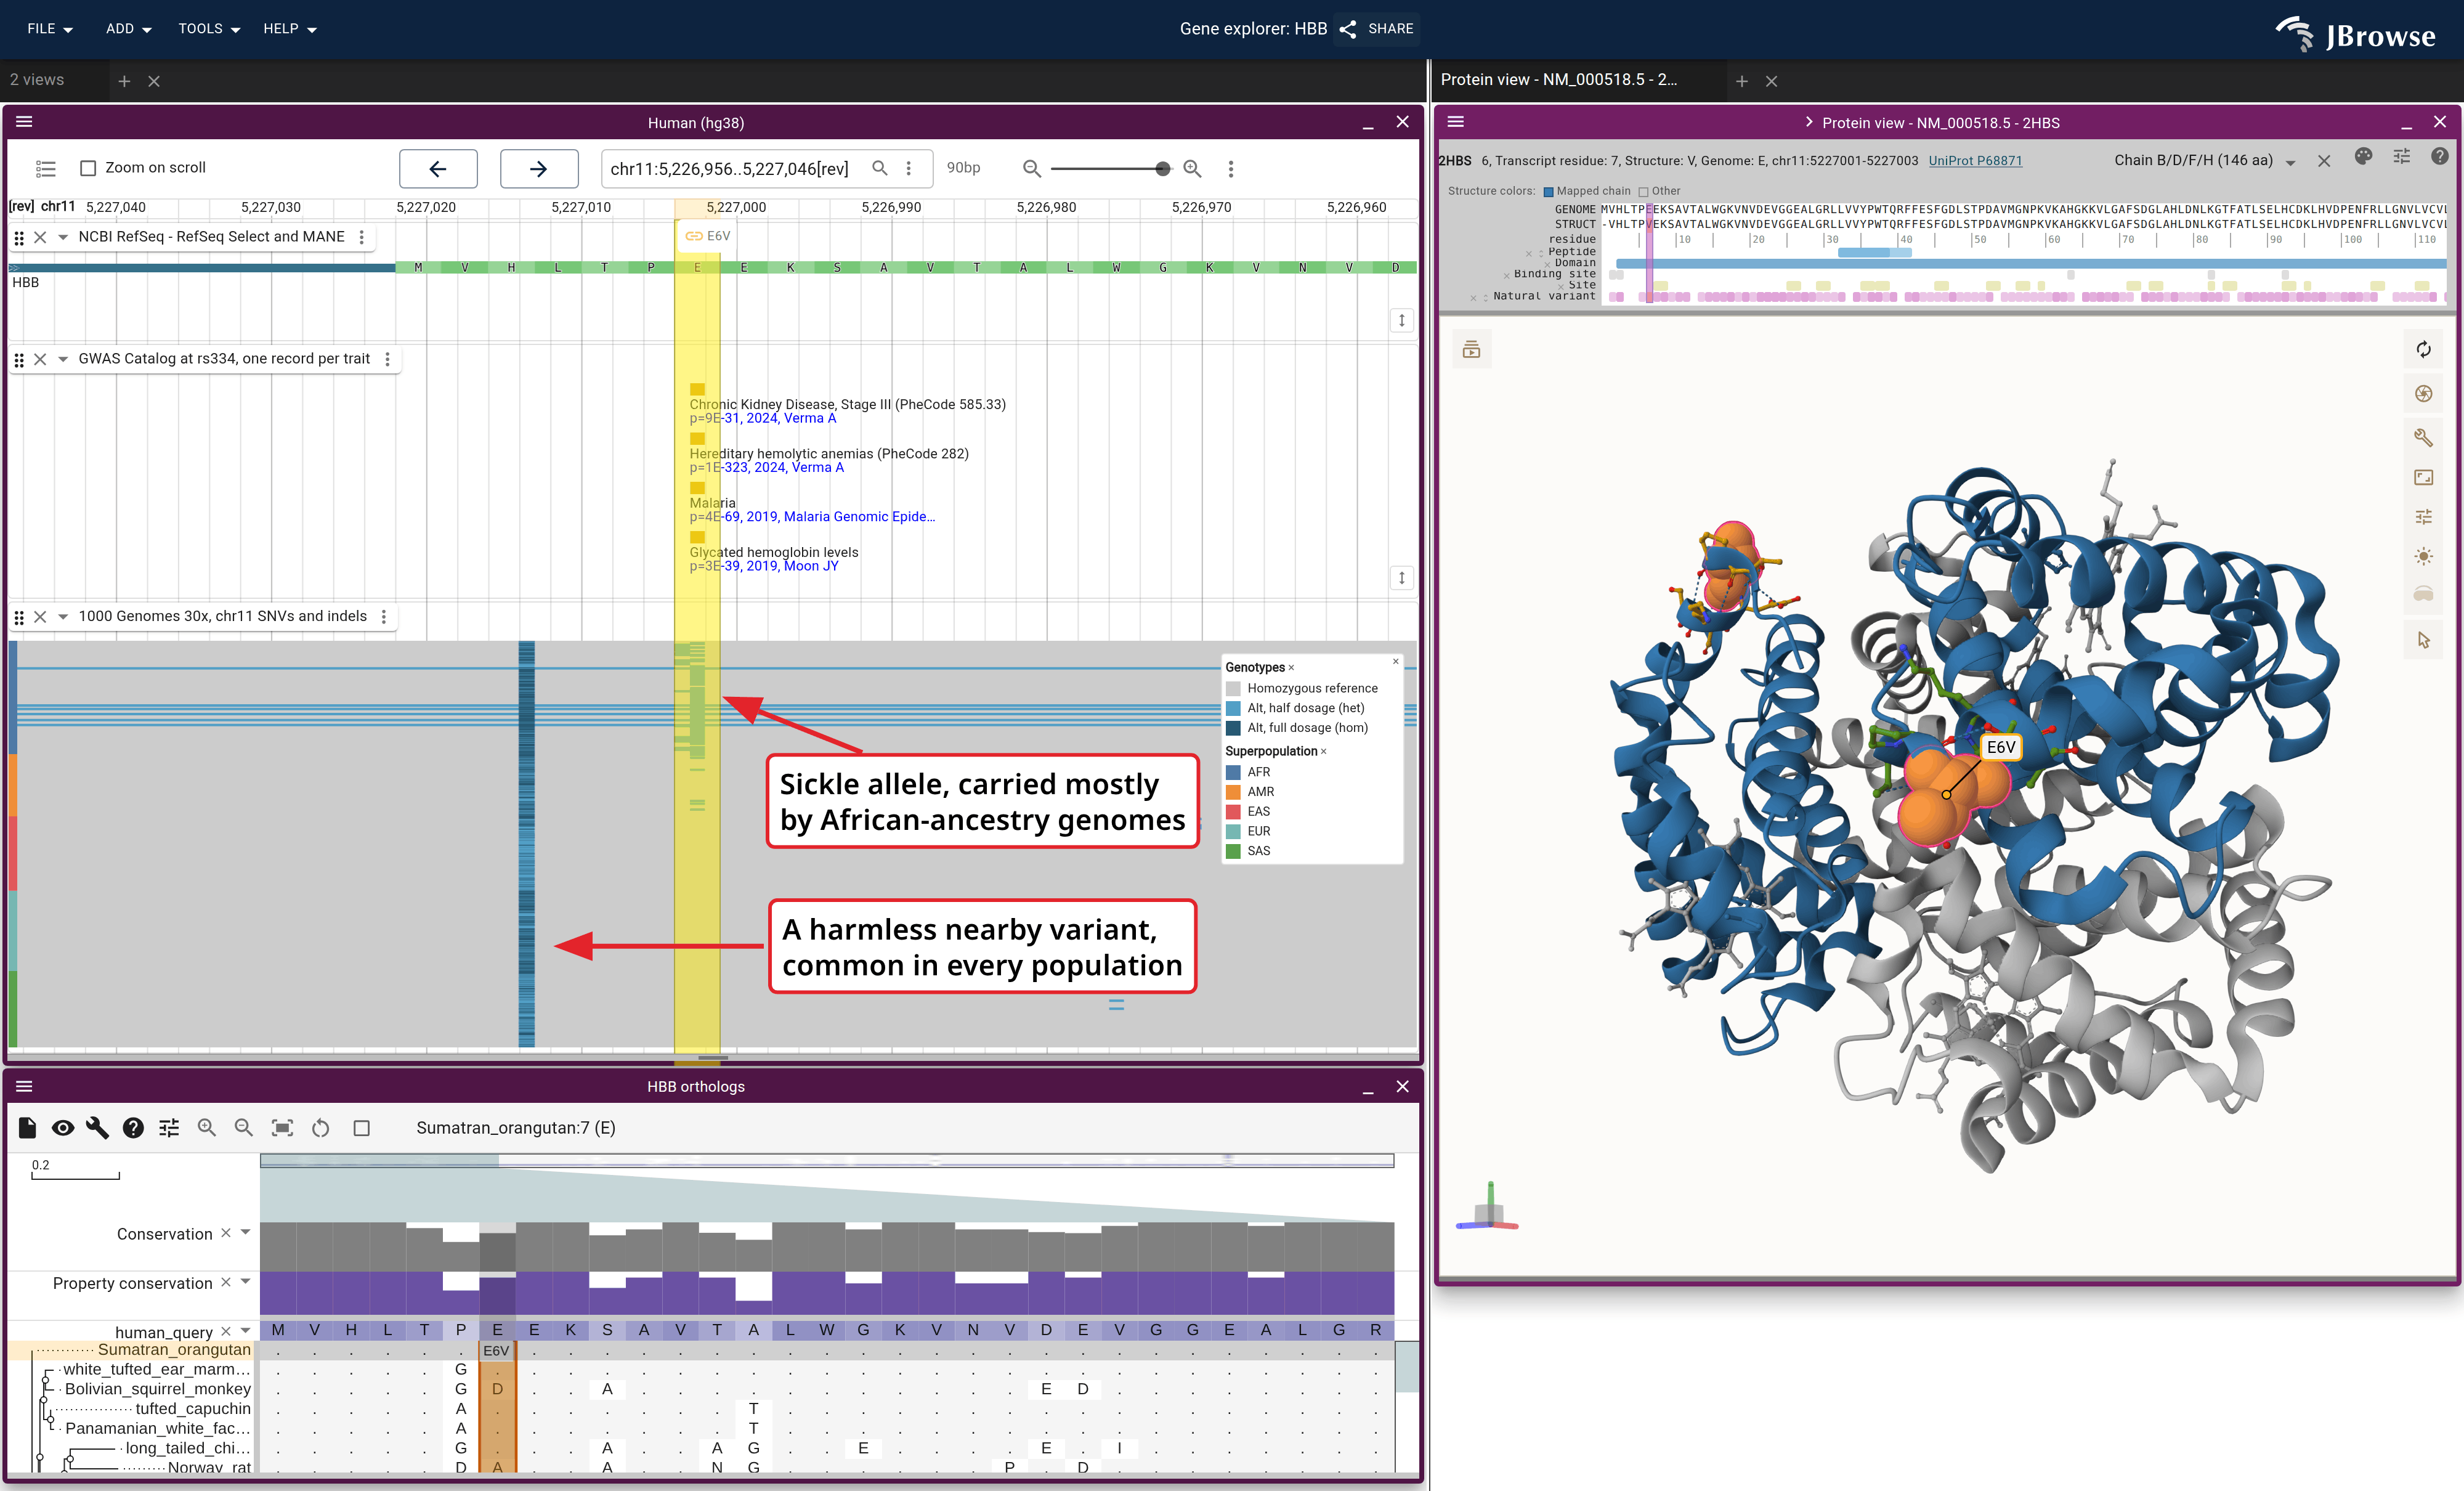Open the ADD menu
Viewport: 2464px width, 1491px height.
[x=129, y=29]
